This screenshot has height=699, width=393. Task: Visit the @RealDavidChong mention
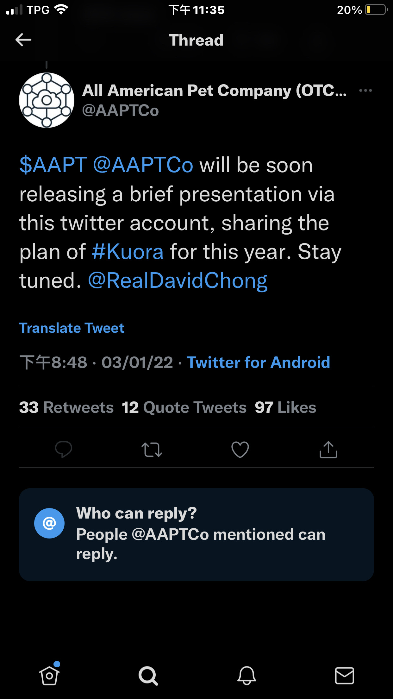coord(178,280)
